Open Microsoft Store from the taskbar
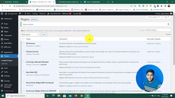This screenshot has height=98, width=175. coord(65,96)
